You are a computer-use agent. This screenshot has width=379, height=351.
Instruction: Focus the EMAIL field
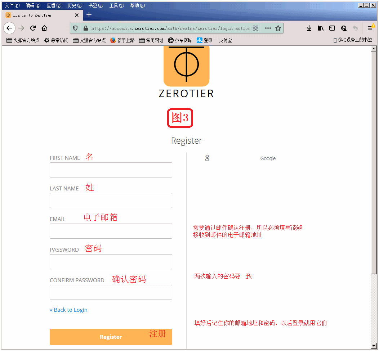[111, 231]
